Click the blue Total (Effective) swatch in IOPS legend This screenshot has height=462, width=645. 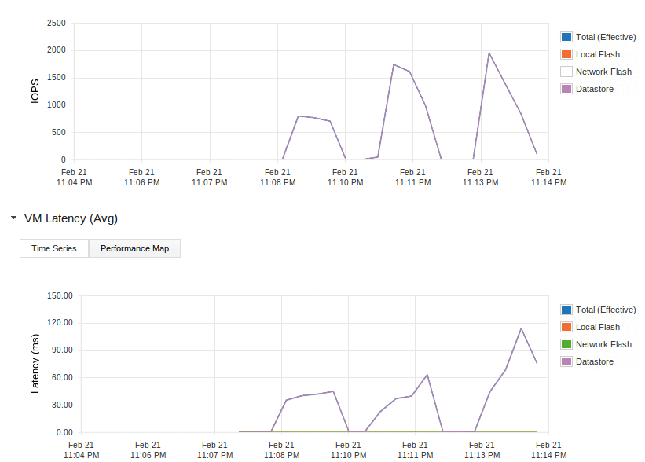point(566,37)
